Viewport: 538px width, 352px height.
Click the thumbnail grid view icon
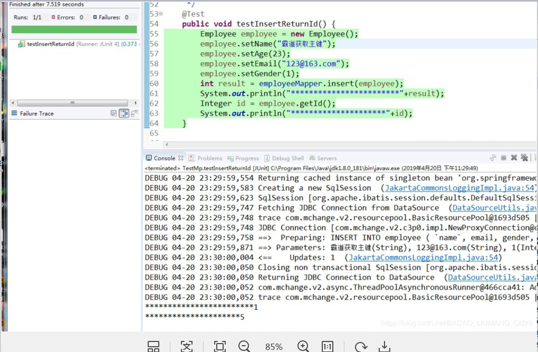(153, 346)
